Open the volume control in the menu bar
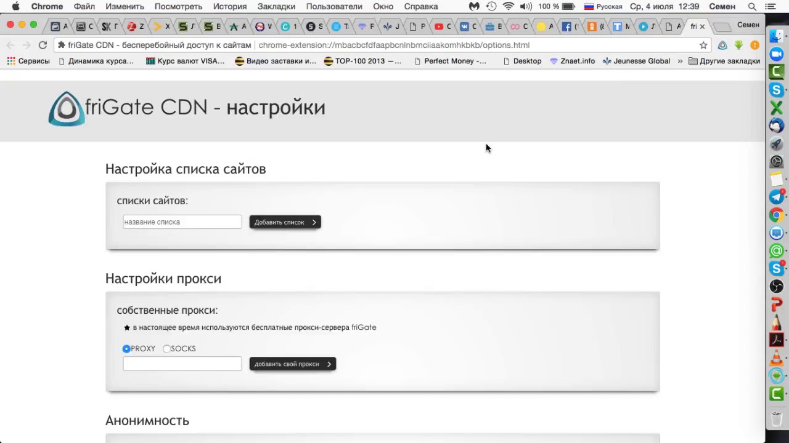 (x=526, y=6)
